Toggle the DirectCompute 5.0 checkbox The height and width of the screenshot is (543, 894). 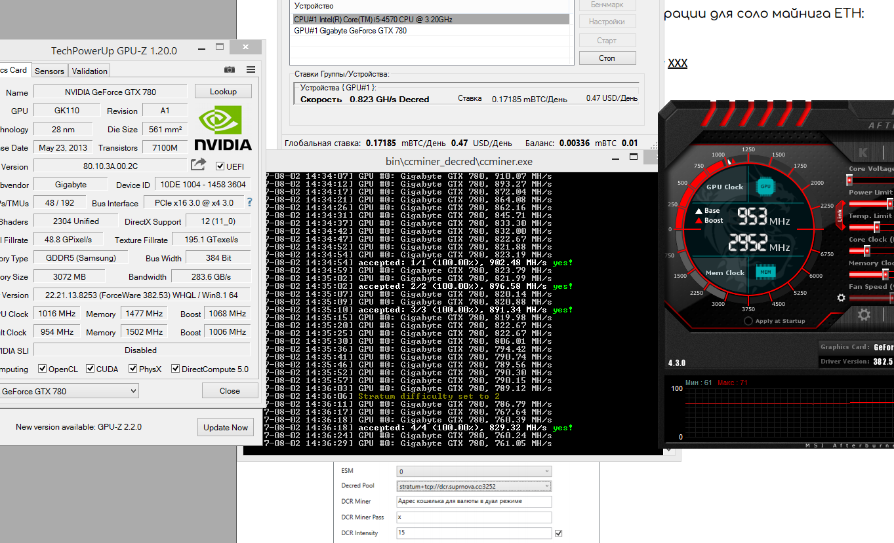[176, 369]
